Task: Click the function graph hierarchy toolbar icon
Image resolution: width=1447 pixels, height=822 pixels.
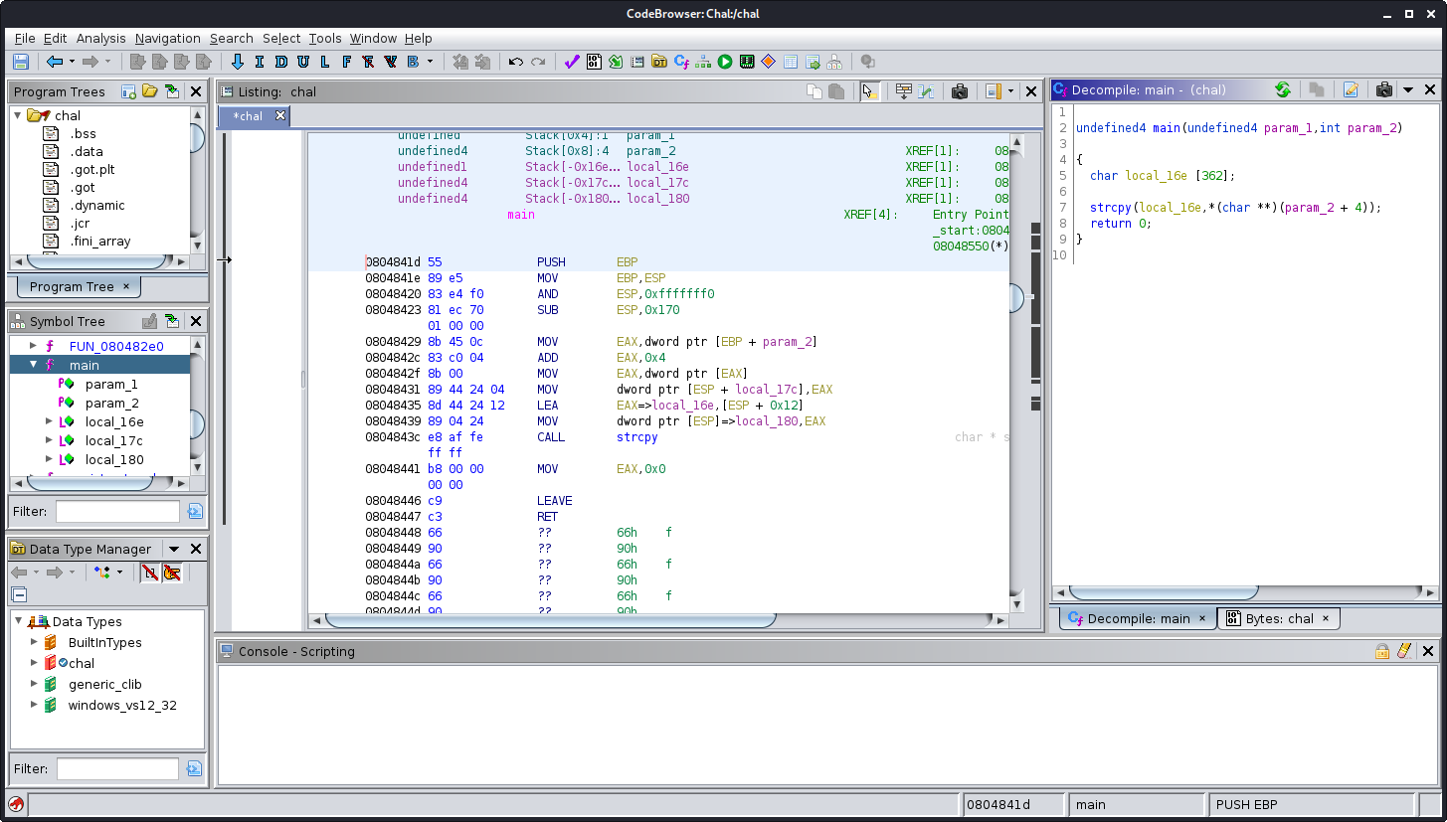Action: (x=703, y=62)
